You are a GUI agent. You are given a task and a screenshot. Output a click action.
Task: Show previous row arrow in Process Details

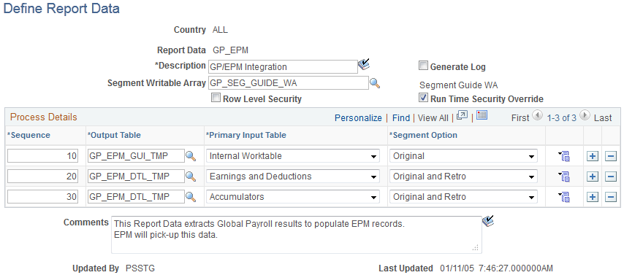coord(537,116)
